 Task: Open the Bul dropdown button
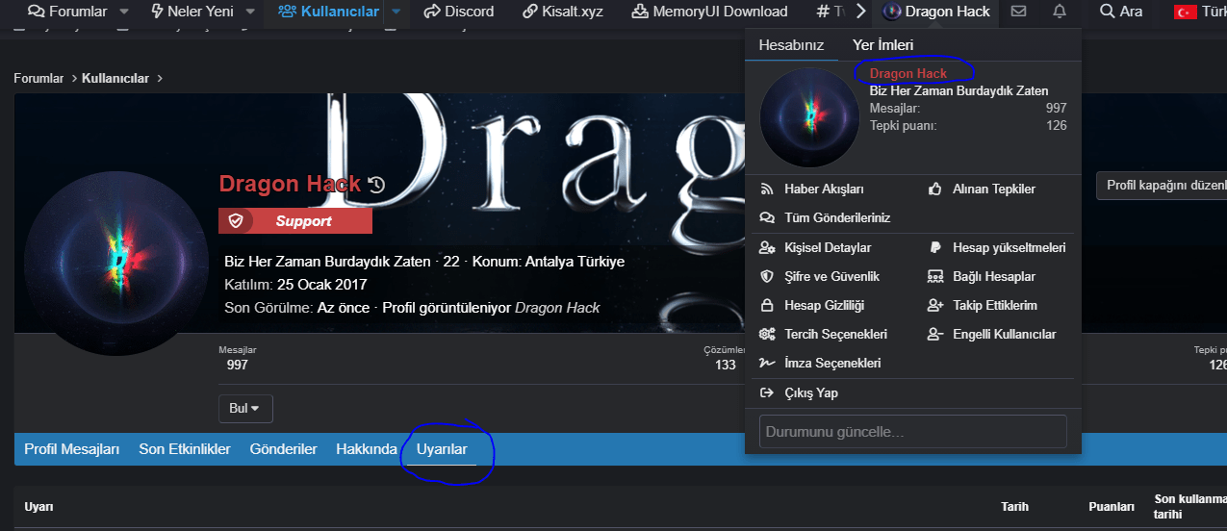pos(245,409)
